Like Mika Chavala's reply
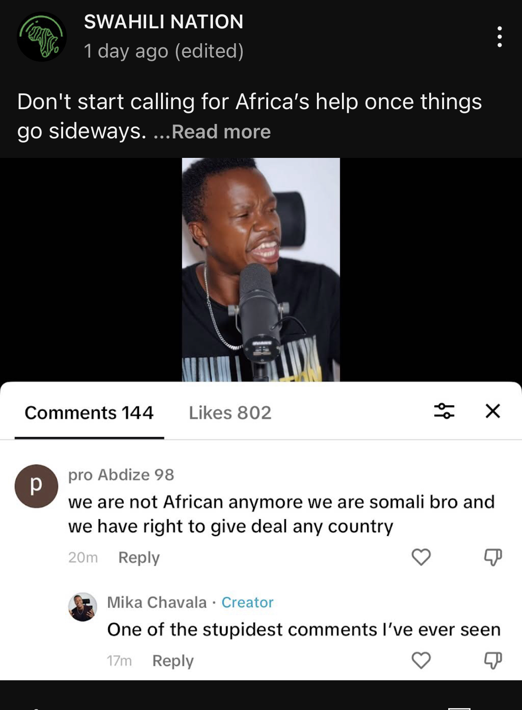The width and height of the screenshot is (522, 710). (421, 660)
